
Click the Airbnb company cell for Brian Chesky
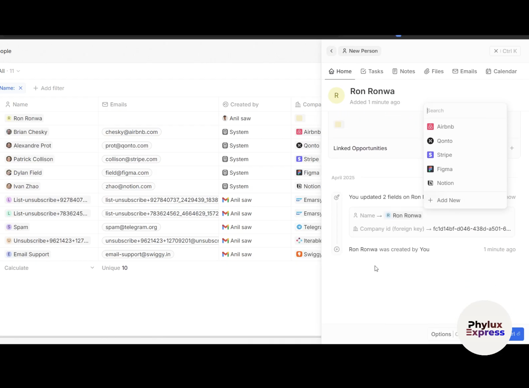(308, 132)
